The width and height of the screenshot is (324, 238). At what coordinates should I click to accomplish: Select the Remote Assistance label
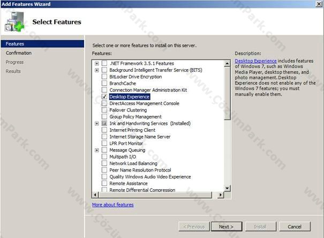pos(129,183)
